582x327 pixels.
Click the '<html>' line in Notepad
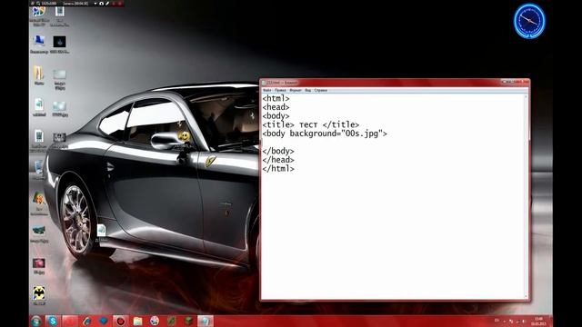[x=276, y=99]
